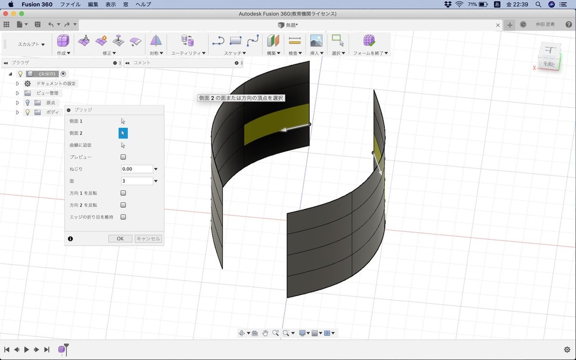Viewport: 576px width, 360px height.
Task: Open the スカルプト workspace dropdown
Action: click(x=31, y=44)
